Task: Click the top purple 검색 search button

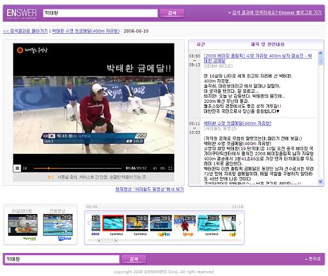Action: pyautogui.click(x=172, y=13)
